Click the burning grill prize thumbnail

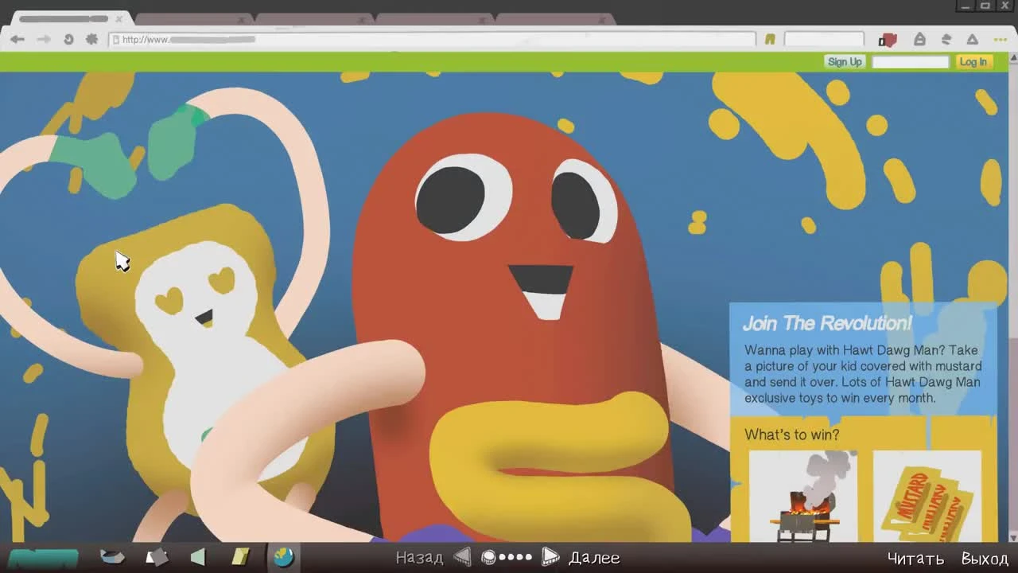tap(803, 497)
